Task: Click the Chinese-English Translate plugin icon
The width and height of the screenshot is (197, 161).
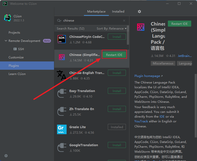Action: tap(61, 75)
